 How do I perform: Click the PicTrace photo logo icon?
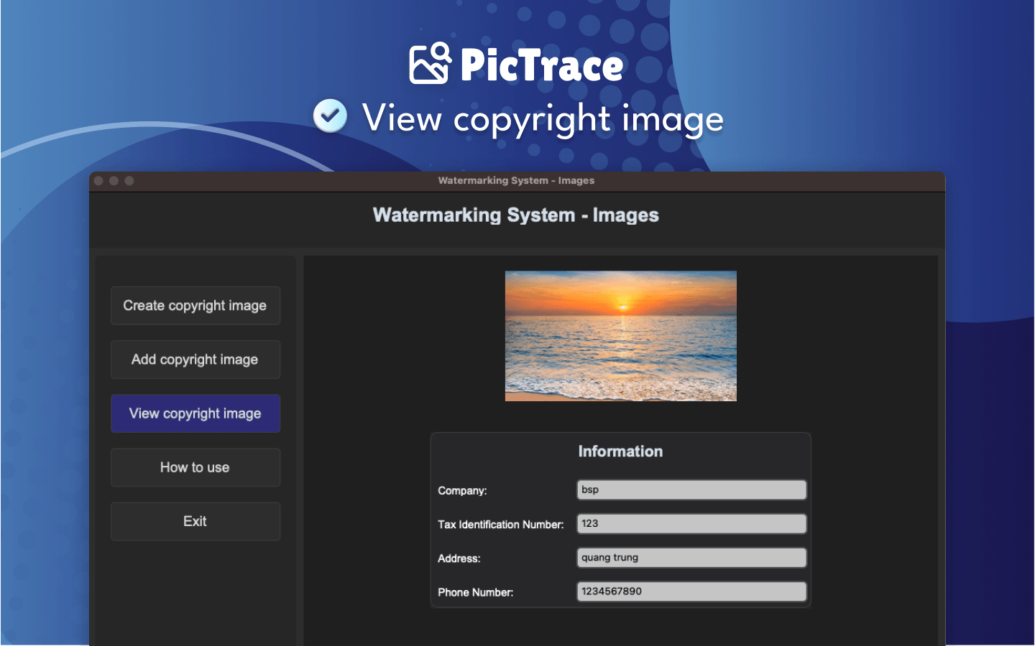[x=430, y=63]
